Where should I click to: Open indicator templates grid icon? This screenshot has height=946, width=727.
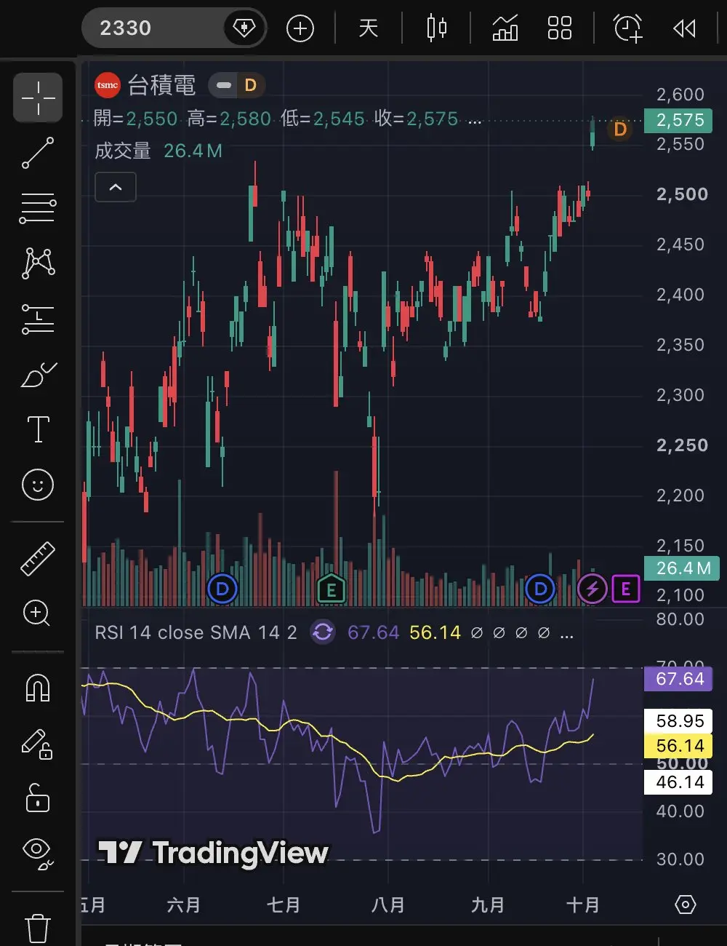click(559, 28)
